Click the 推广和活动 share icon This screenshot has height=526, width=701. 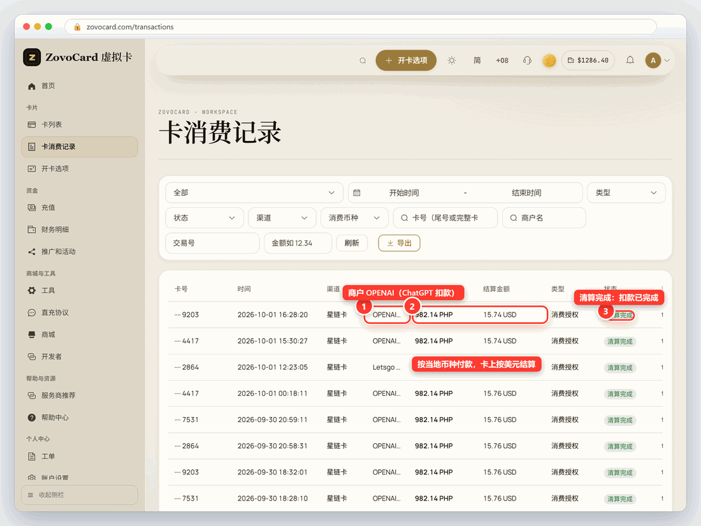pos(32,252)
